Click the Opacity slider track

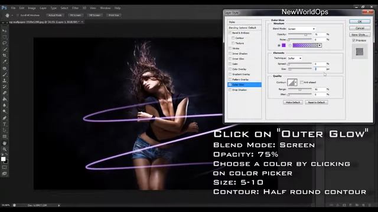pyautogui.click(x=300, y=34)
